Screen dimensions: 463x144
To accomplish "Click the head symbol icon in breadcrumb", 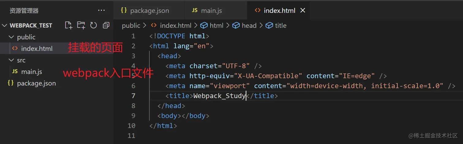I will pos(236,25).
